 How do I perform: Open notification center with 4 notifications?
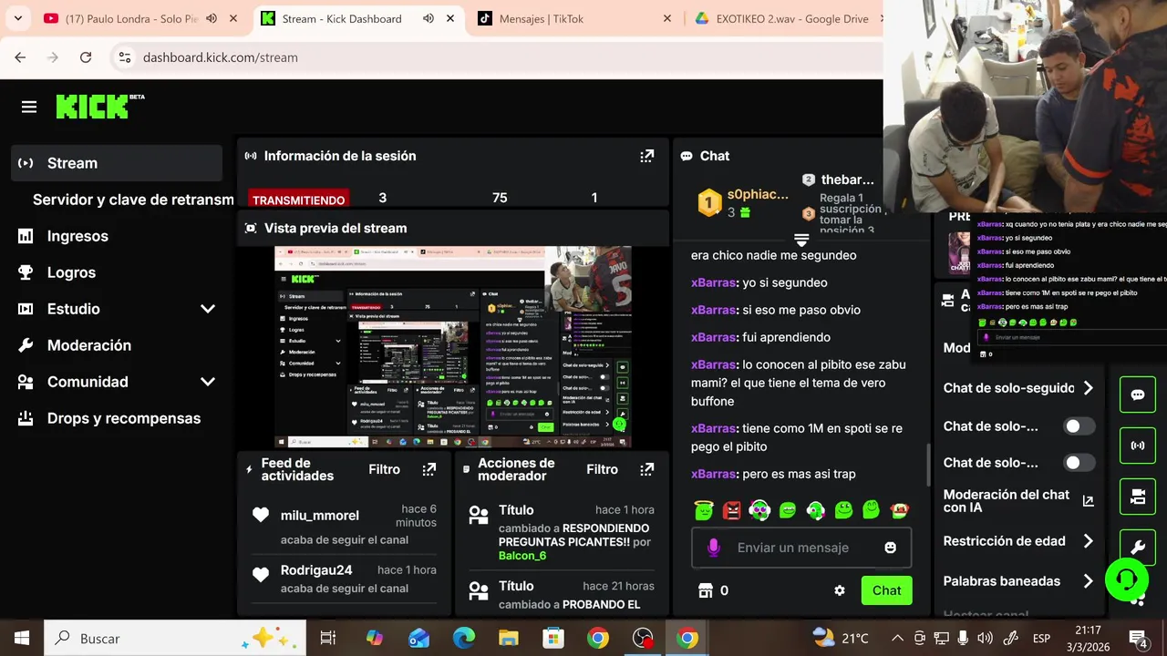tap(1139, 639)
